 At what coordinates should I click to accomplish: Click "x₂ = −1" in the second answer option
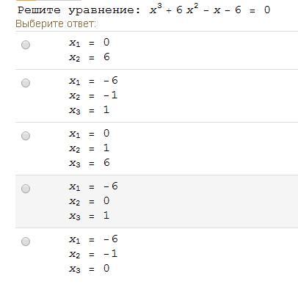93,95
